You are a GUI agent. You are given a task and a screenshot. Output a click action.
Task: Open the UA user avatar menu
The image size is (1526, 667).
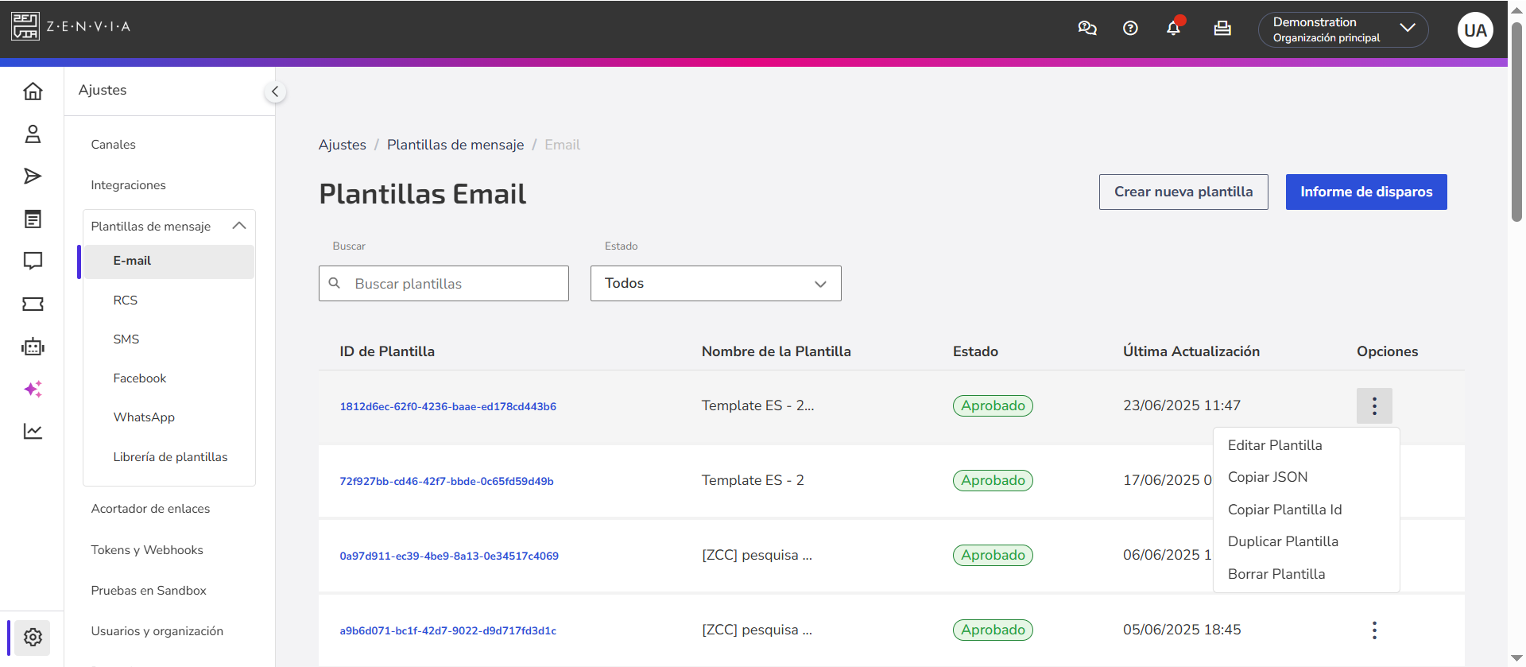[1475, 29]
